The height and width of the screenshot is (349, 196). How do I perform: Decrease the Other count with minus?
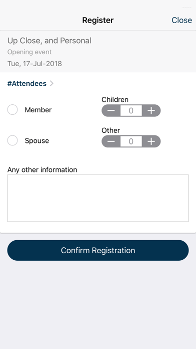(x=111, y=141)
